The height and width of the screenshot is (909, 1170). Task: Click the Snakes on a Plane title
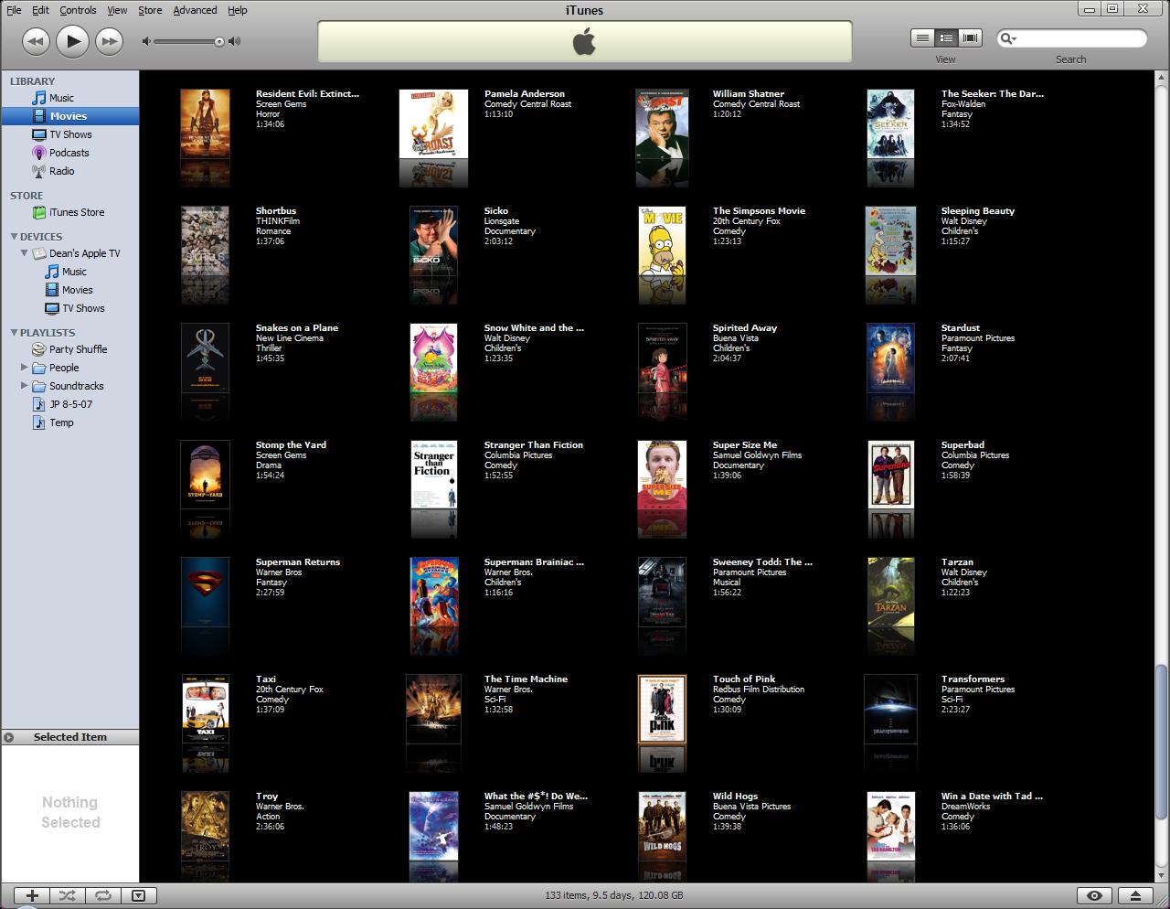coord(297,328)
